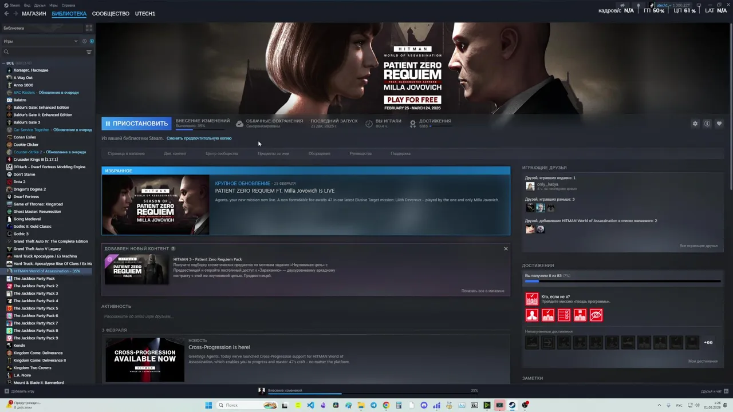The image size is (733, 412).
Task: Click the ПРИОСТАНОВИТЬ pause button
Action: pyautogui.click(x=136, y=123)
